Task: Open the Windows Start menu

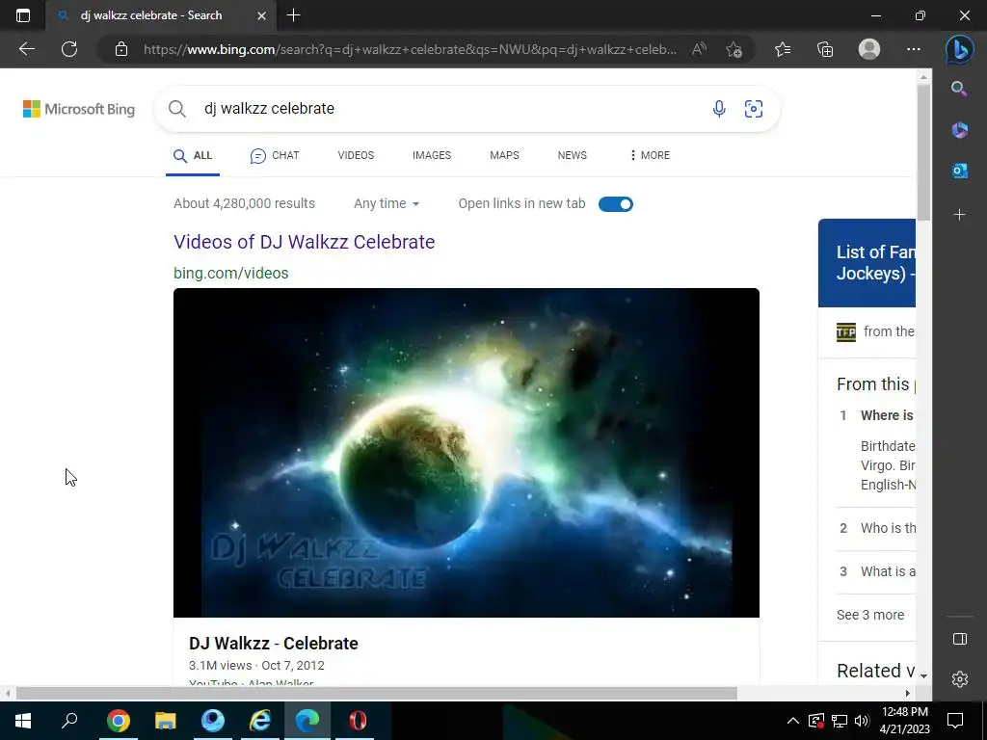Action: pyautogui.click(x=23, y=721)
